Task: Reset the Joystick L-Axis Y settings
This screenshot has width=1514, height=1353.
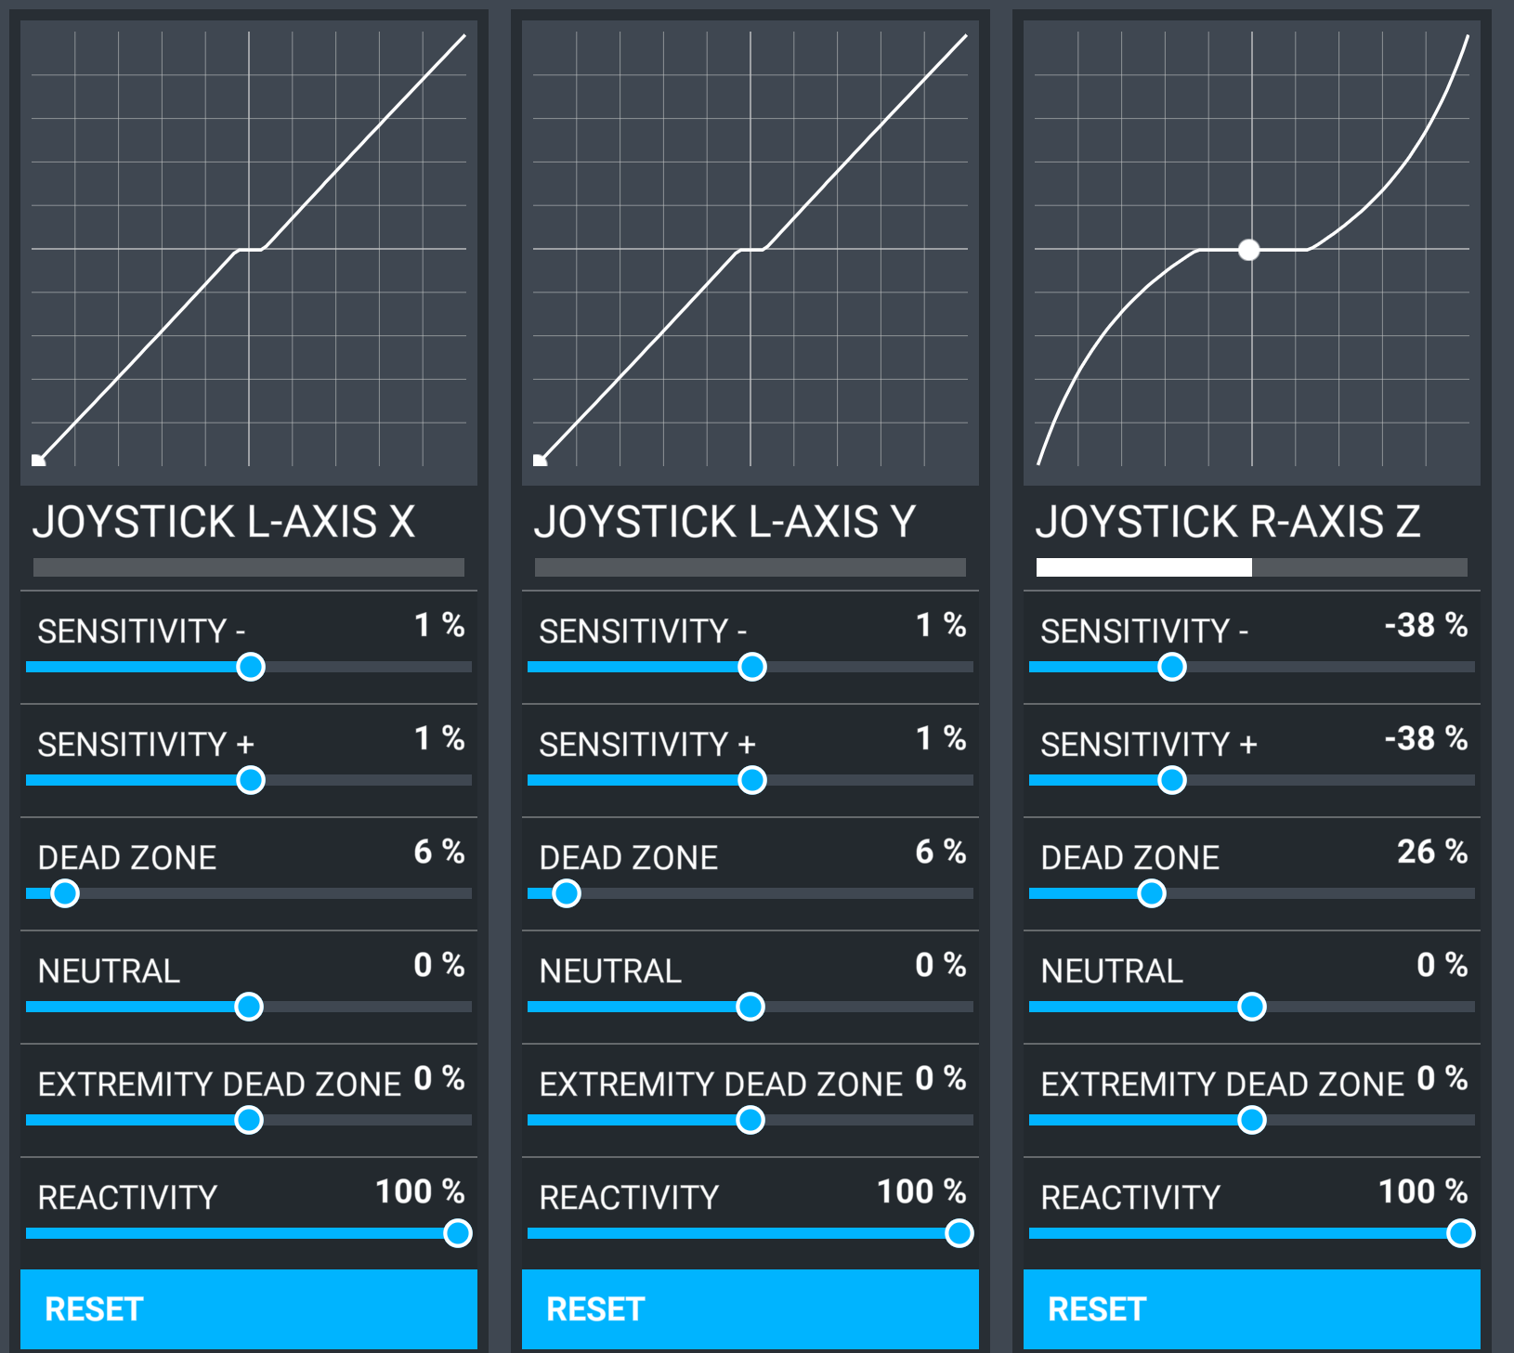Action: [750, 1308]
